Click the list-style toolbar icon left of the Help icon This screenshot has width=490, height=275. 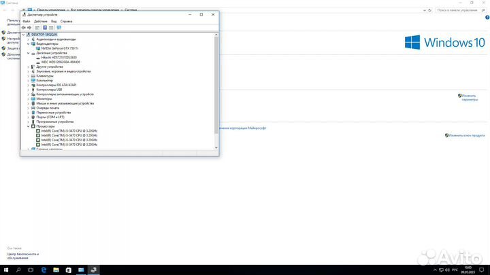(x=37, y=28)
